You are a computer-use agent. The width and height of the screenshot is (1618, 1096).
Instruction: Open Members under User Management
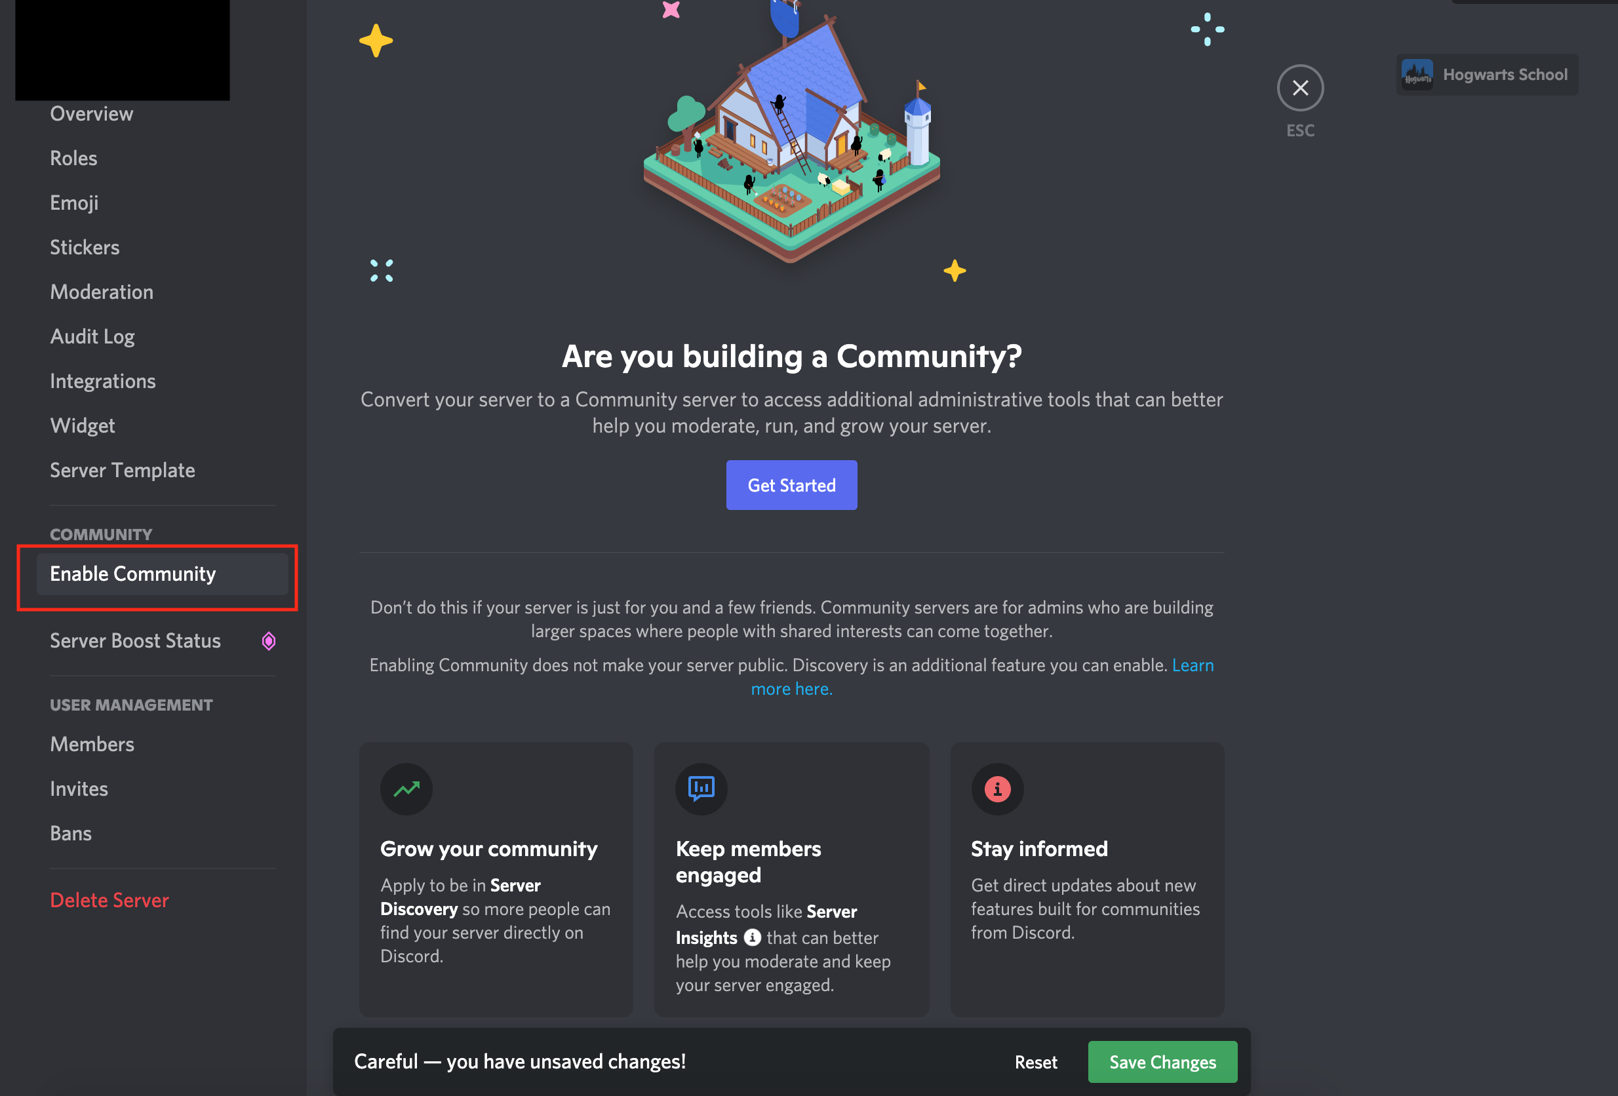[92, 743]
